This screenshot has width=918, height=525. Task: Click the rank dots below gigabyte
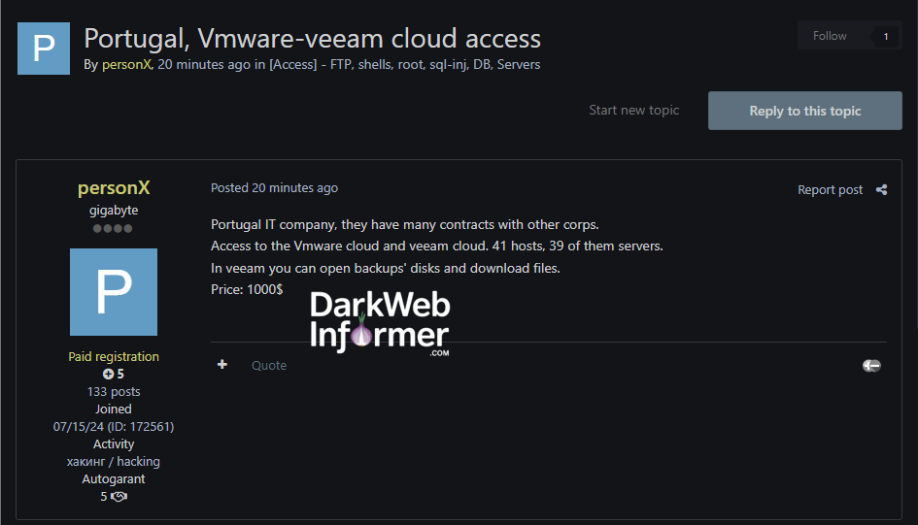[113, 229]
